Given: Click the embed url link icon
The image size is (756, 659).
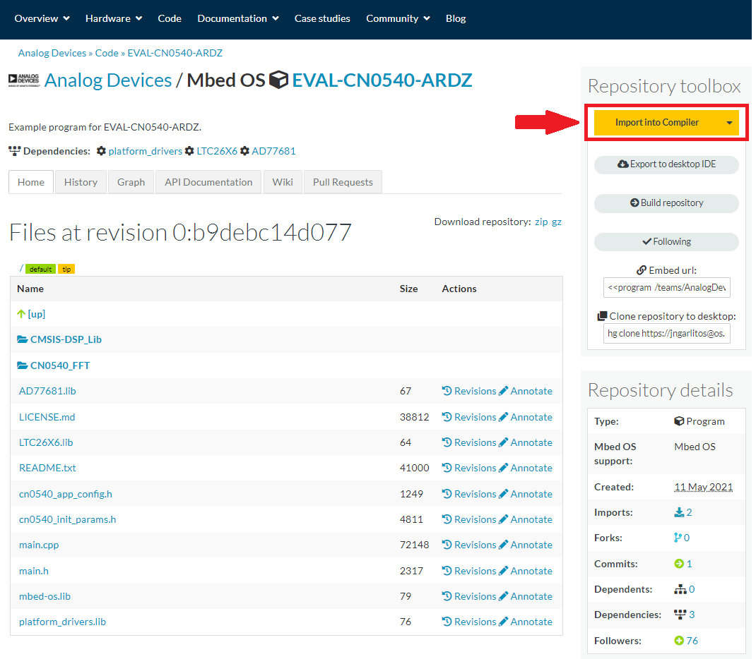Looking at the screenshot, I should point(642,270).
